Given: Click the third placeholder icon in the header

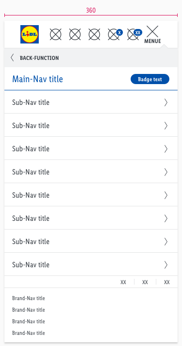Looking at the screenshot, I should point(94,34).
